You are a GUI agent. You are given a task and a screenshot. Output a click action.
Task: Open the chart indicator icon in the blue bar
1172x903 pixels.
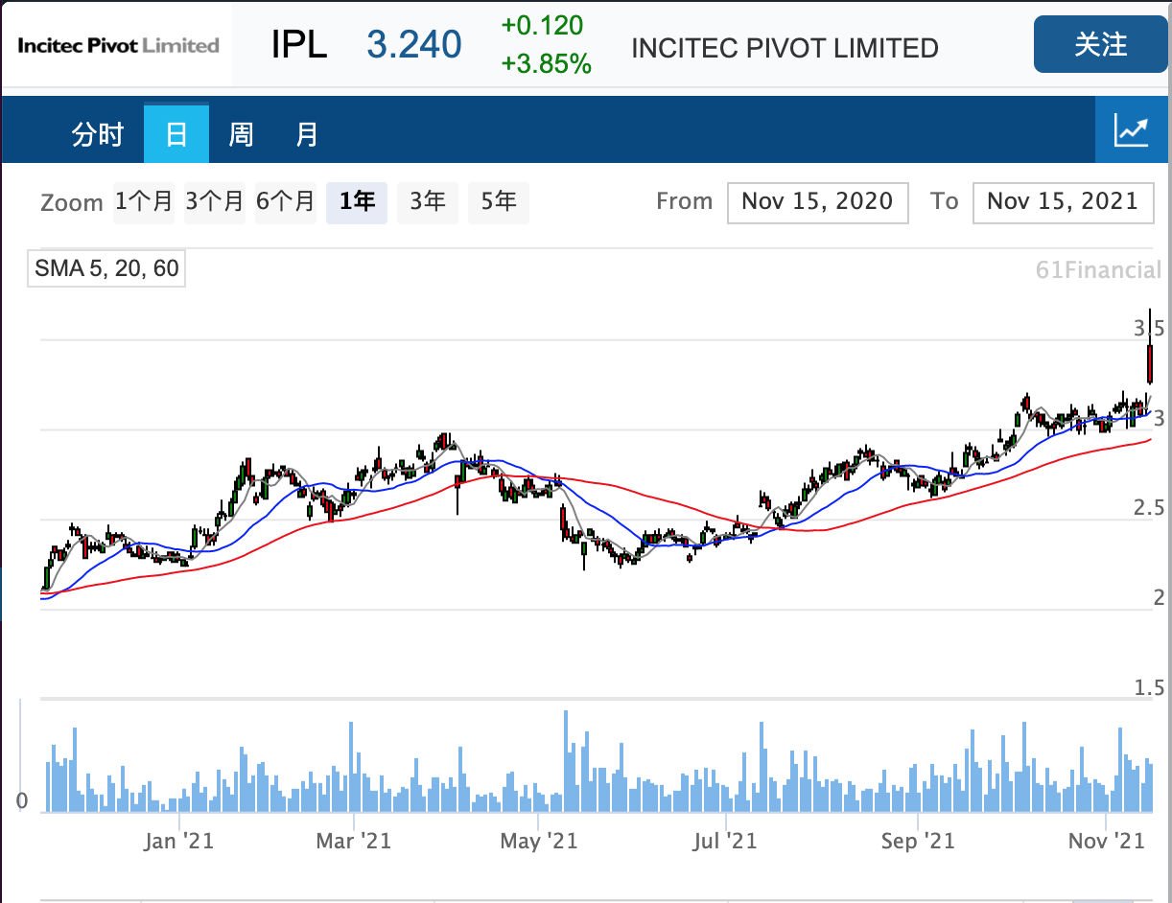coord(1133,130)
